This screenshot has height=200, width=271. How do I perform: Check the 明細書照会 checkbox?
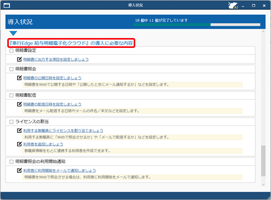click(x=11, y=69)
